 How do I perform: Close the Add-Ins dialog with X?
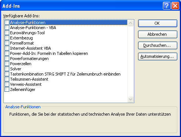tap(175, 6)
